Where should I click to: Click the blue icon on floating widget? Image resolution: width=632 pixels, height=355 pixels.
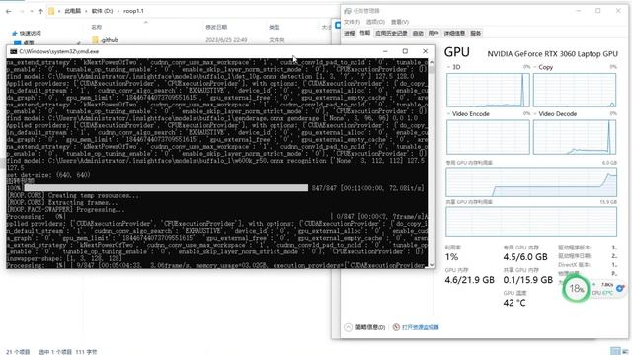[x=620, y=288]
